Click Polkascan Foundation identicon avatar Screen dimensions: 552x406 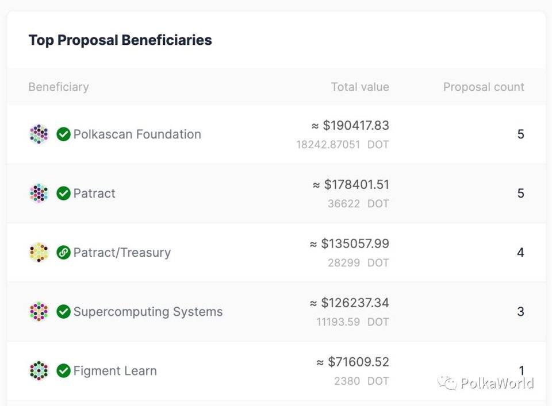click(x=39, y=134)
